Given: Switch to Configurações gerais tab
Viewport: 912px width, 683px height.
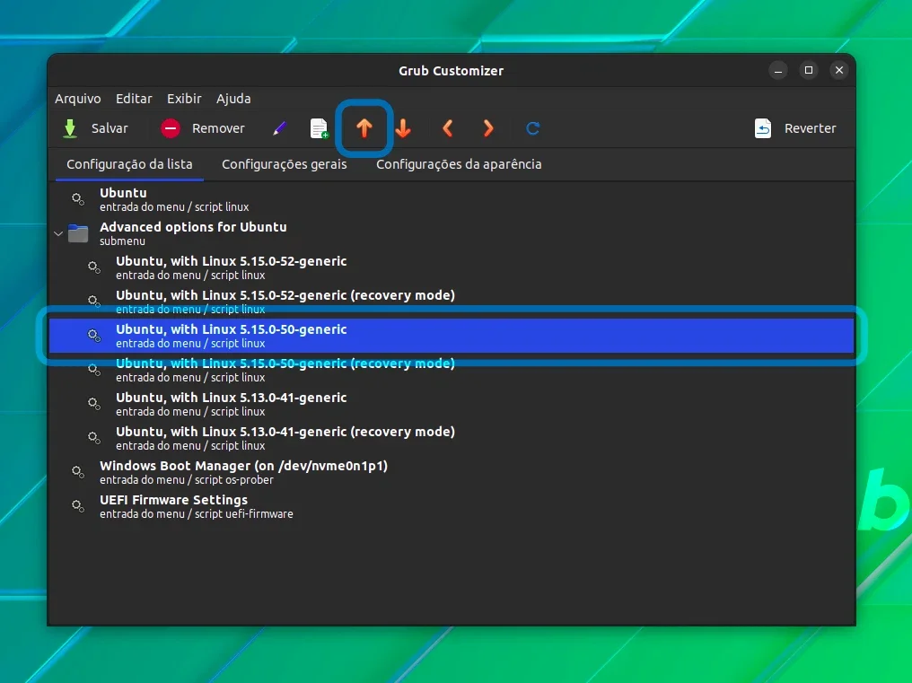Looking at the screenshot, I should click(x=285, y=164).
